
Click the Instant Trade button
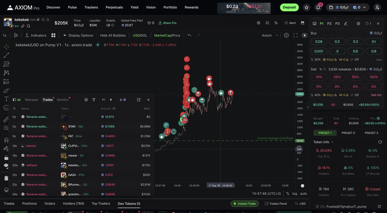[244, 204]
